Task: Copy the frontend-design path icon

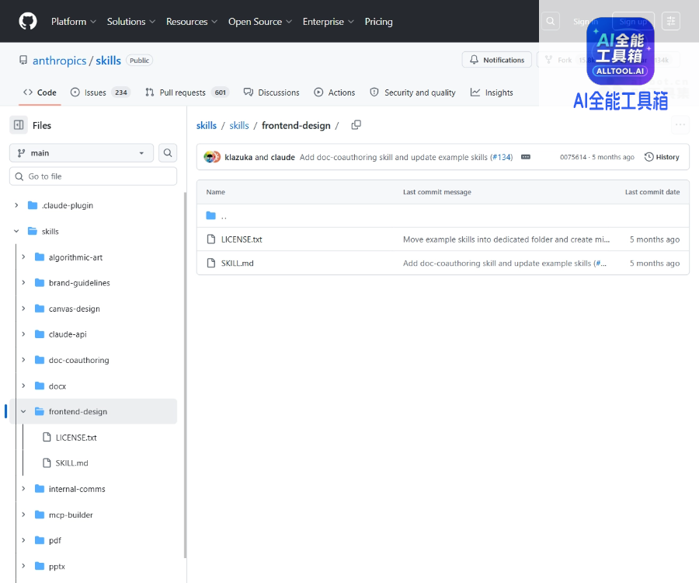Action: tap(356, 125)
